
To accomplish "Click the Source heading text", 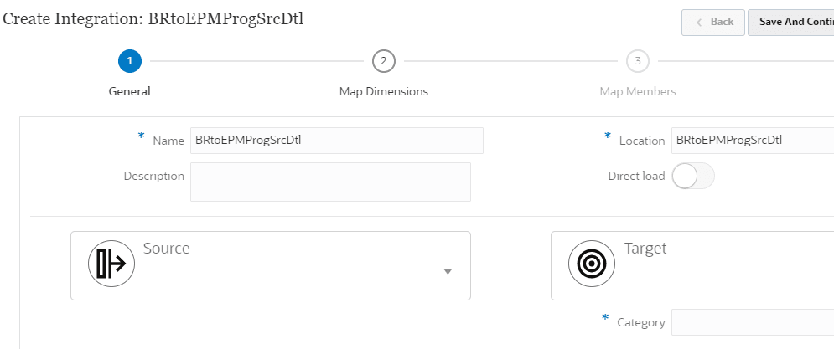I will pyautogui.click(x=166, y=249).
